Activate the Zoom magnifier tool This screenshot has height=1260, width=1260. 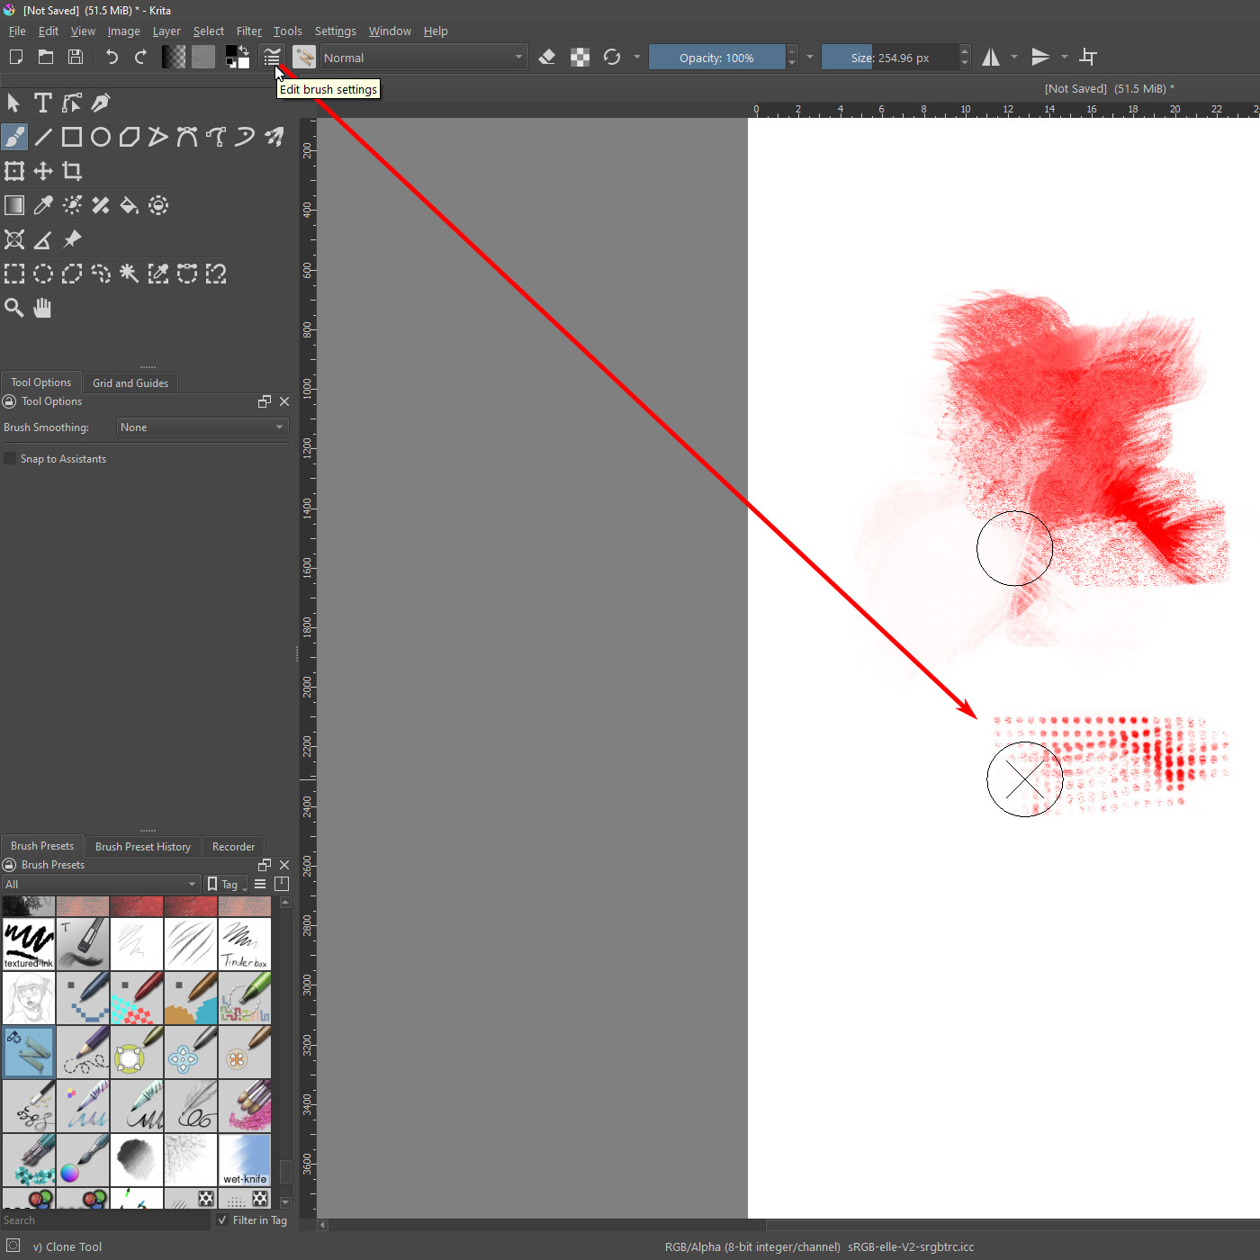[14, 308]
